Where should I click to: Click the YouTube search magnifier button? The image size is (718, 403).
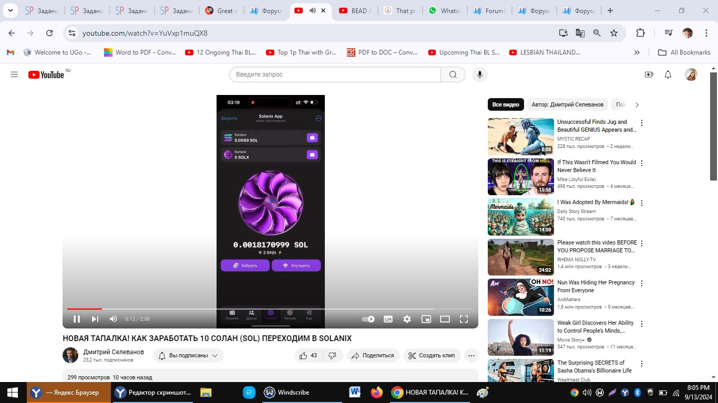pyautogui.click(x=453, y=75)
